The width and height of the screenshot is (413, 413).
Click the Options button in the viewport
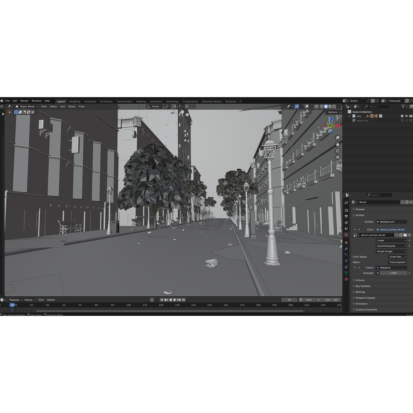click(333, 112)
